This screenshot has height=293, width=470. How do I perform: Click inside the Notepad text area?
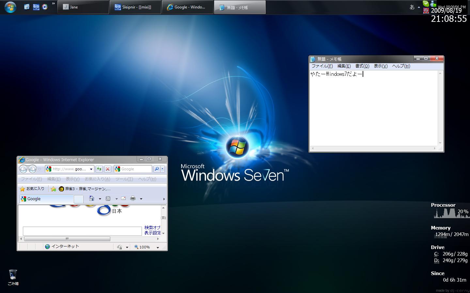tap(373, 108)
